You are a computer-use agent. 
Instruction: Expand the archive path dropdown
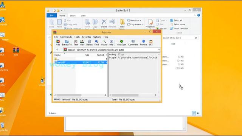[159, 50]
